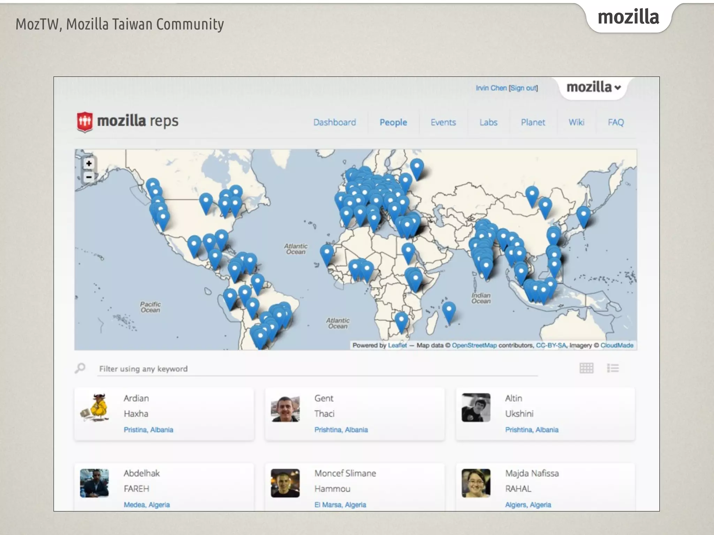Open Irvin Chen profile link
714x535 pixels.
click(491, 88)
